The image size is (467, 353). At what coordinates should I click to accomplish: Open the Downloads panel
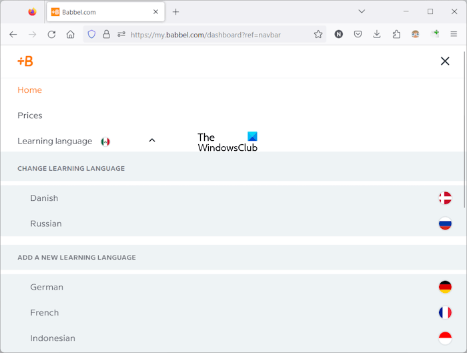point(377,35)
